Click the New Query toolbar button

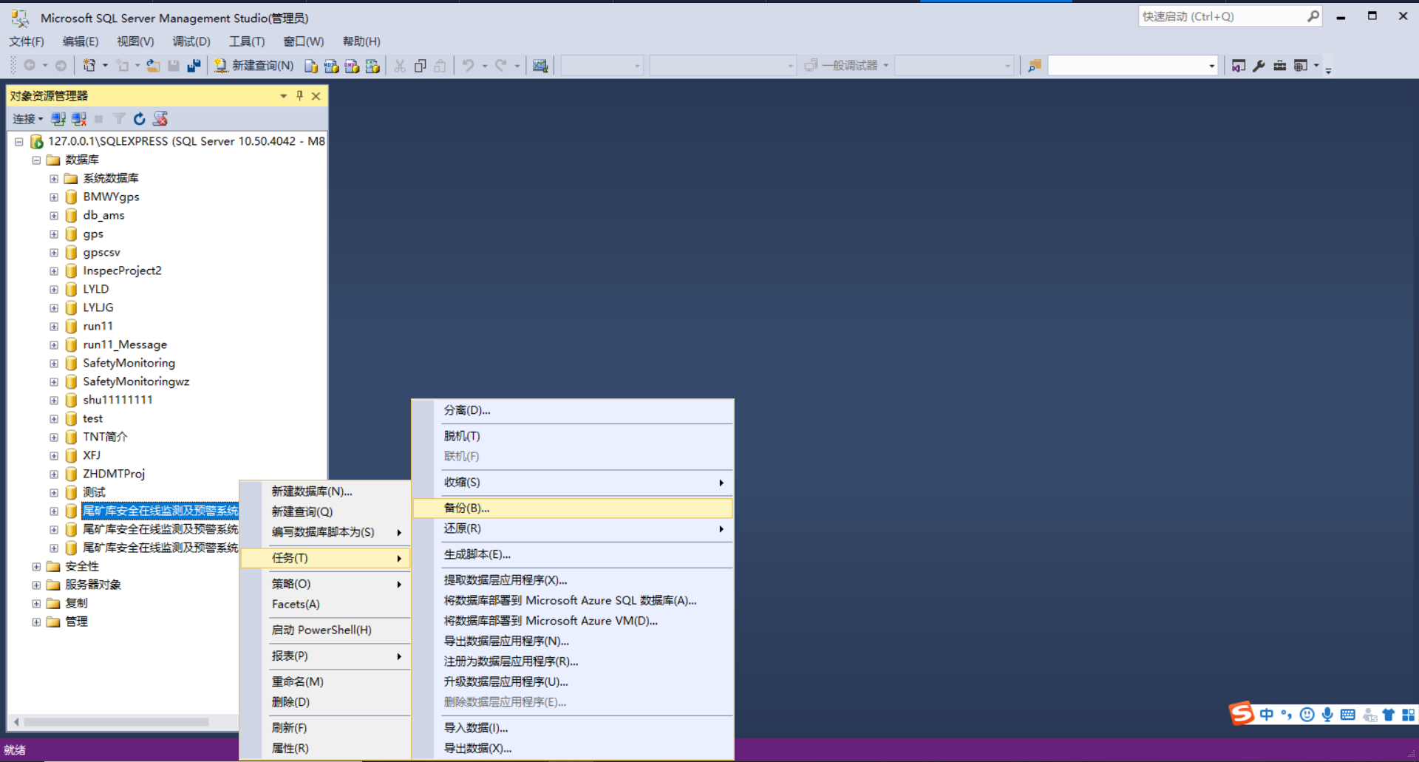254,66
